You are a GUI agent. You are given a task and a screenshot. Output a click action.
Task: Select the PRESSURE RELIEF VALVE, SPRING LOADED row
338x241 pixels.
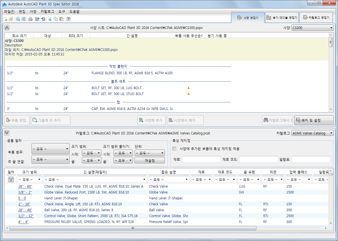[167, 222]
